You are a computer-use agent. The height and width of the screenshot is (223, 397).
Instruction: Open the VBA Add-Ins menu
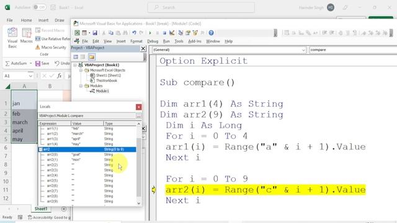point(195,42)
